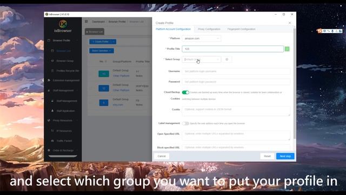Click the Create Profile button in the list
This screenshot has width=346, height=195.
[x=100, y=42]
